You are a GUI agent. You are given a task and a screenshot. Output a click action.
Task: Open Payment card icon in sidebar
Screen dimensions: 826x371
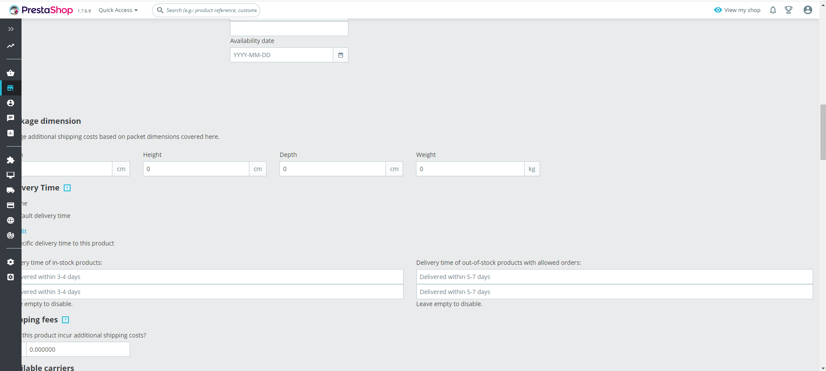pos(11,205)
